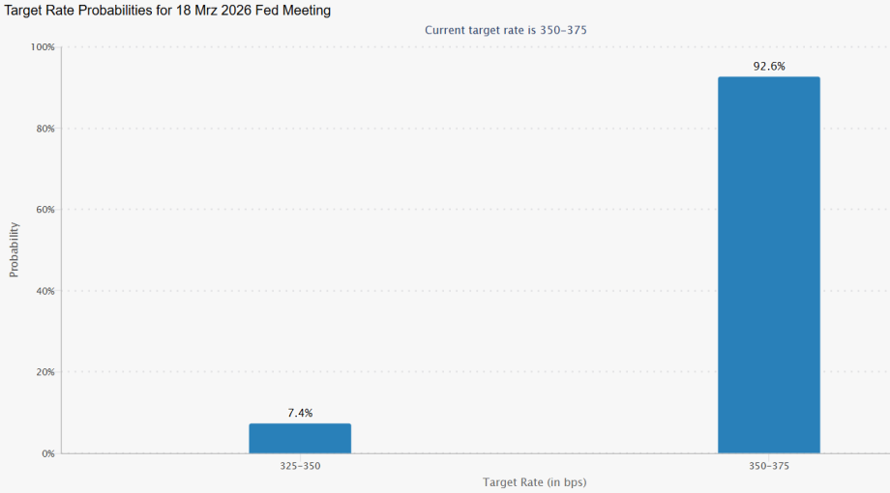Click the 'Probability' y-axis title
This screenshot has height=493, width=890.
click(15, 249)
